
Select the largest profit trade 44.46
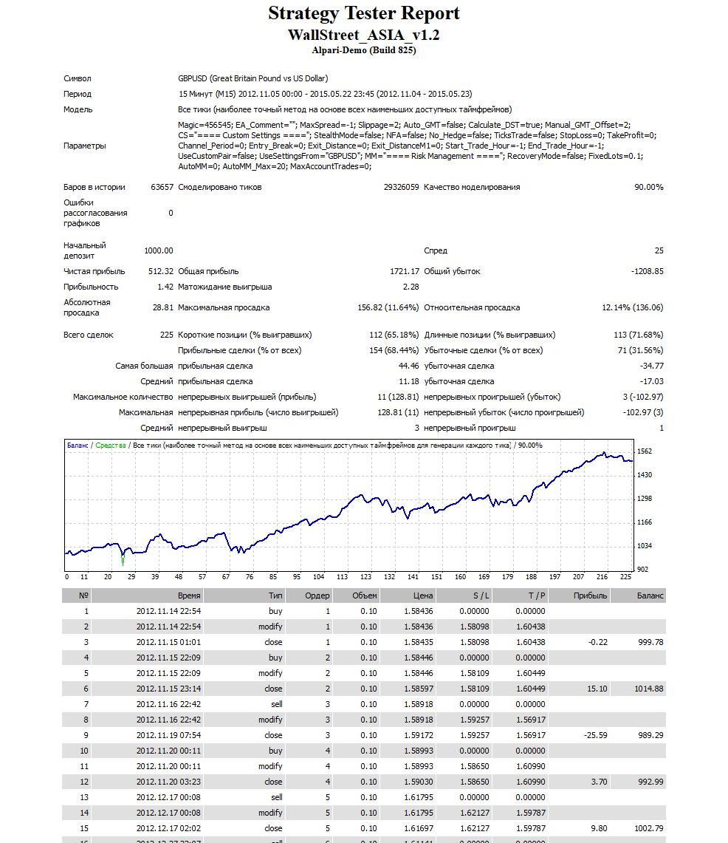409,366
